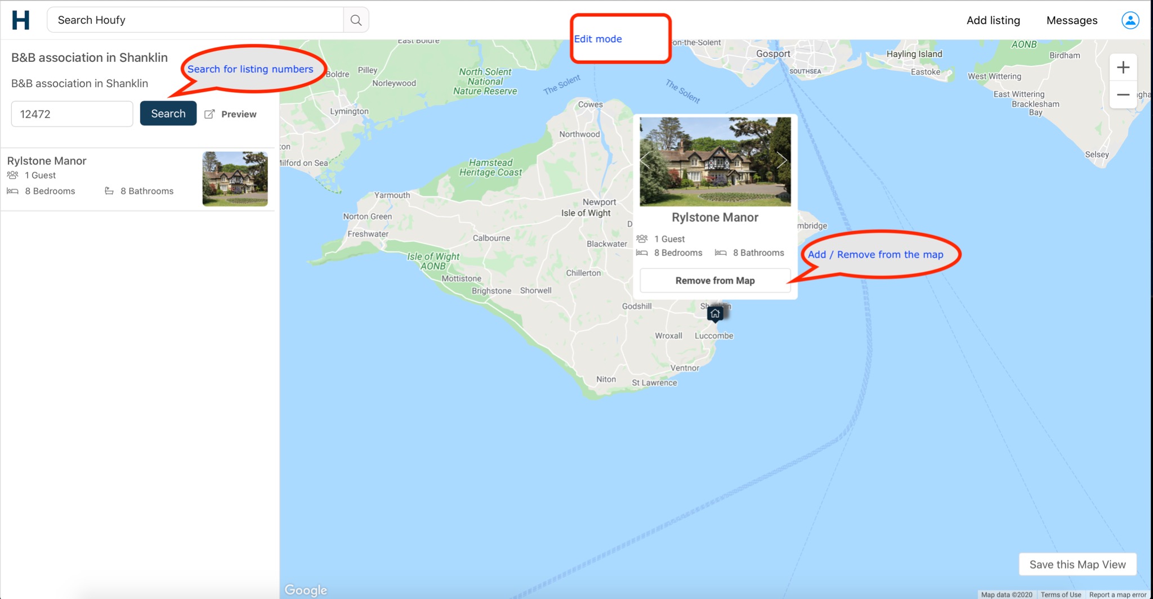Click the listing number field 12472
1153x599 pixels.
click(72, 114)
